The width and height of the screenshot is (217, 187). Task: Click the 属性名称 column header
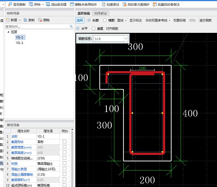click(23, 131)
